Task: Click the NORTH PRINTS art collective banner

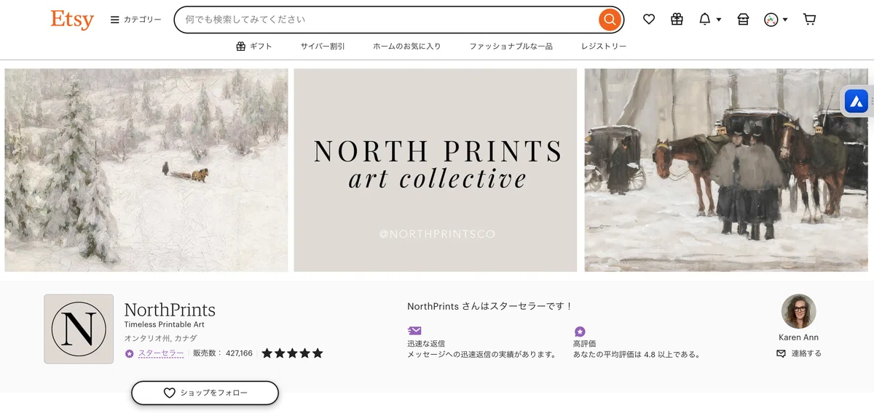Action: tap(436, 170)
